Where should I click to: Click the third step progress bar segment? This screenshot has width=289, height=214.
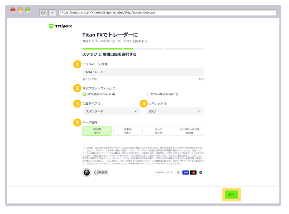184,49
